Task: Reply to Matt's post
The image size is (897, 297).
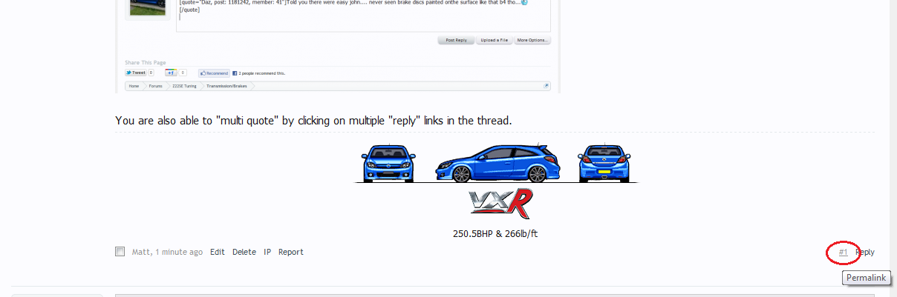Action: click(x=865, y=252)
